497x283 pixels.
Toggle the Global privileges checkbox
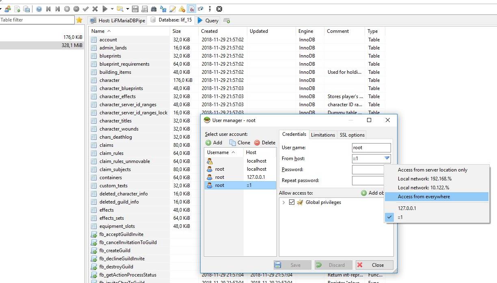pos(292,202)
